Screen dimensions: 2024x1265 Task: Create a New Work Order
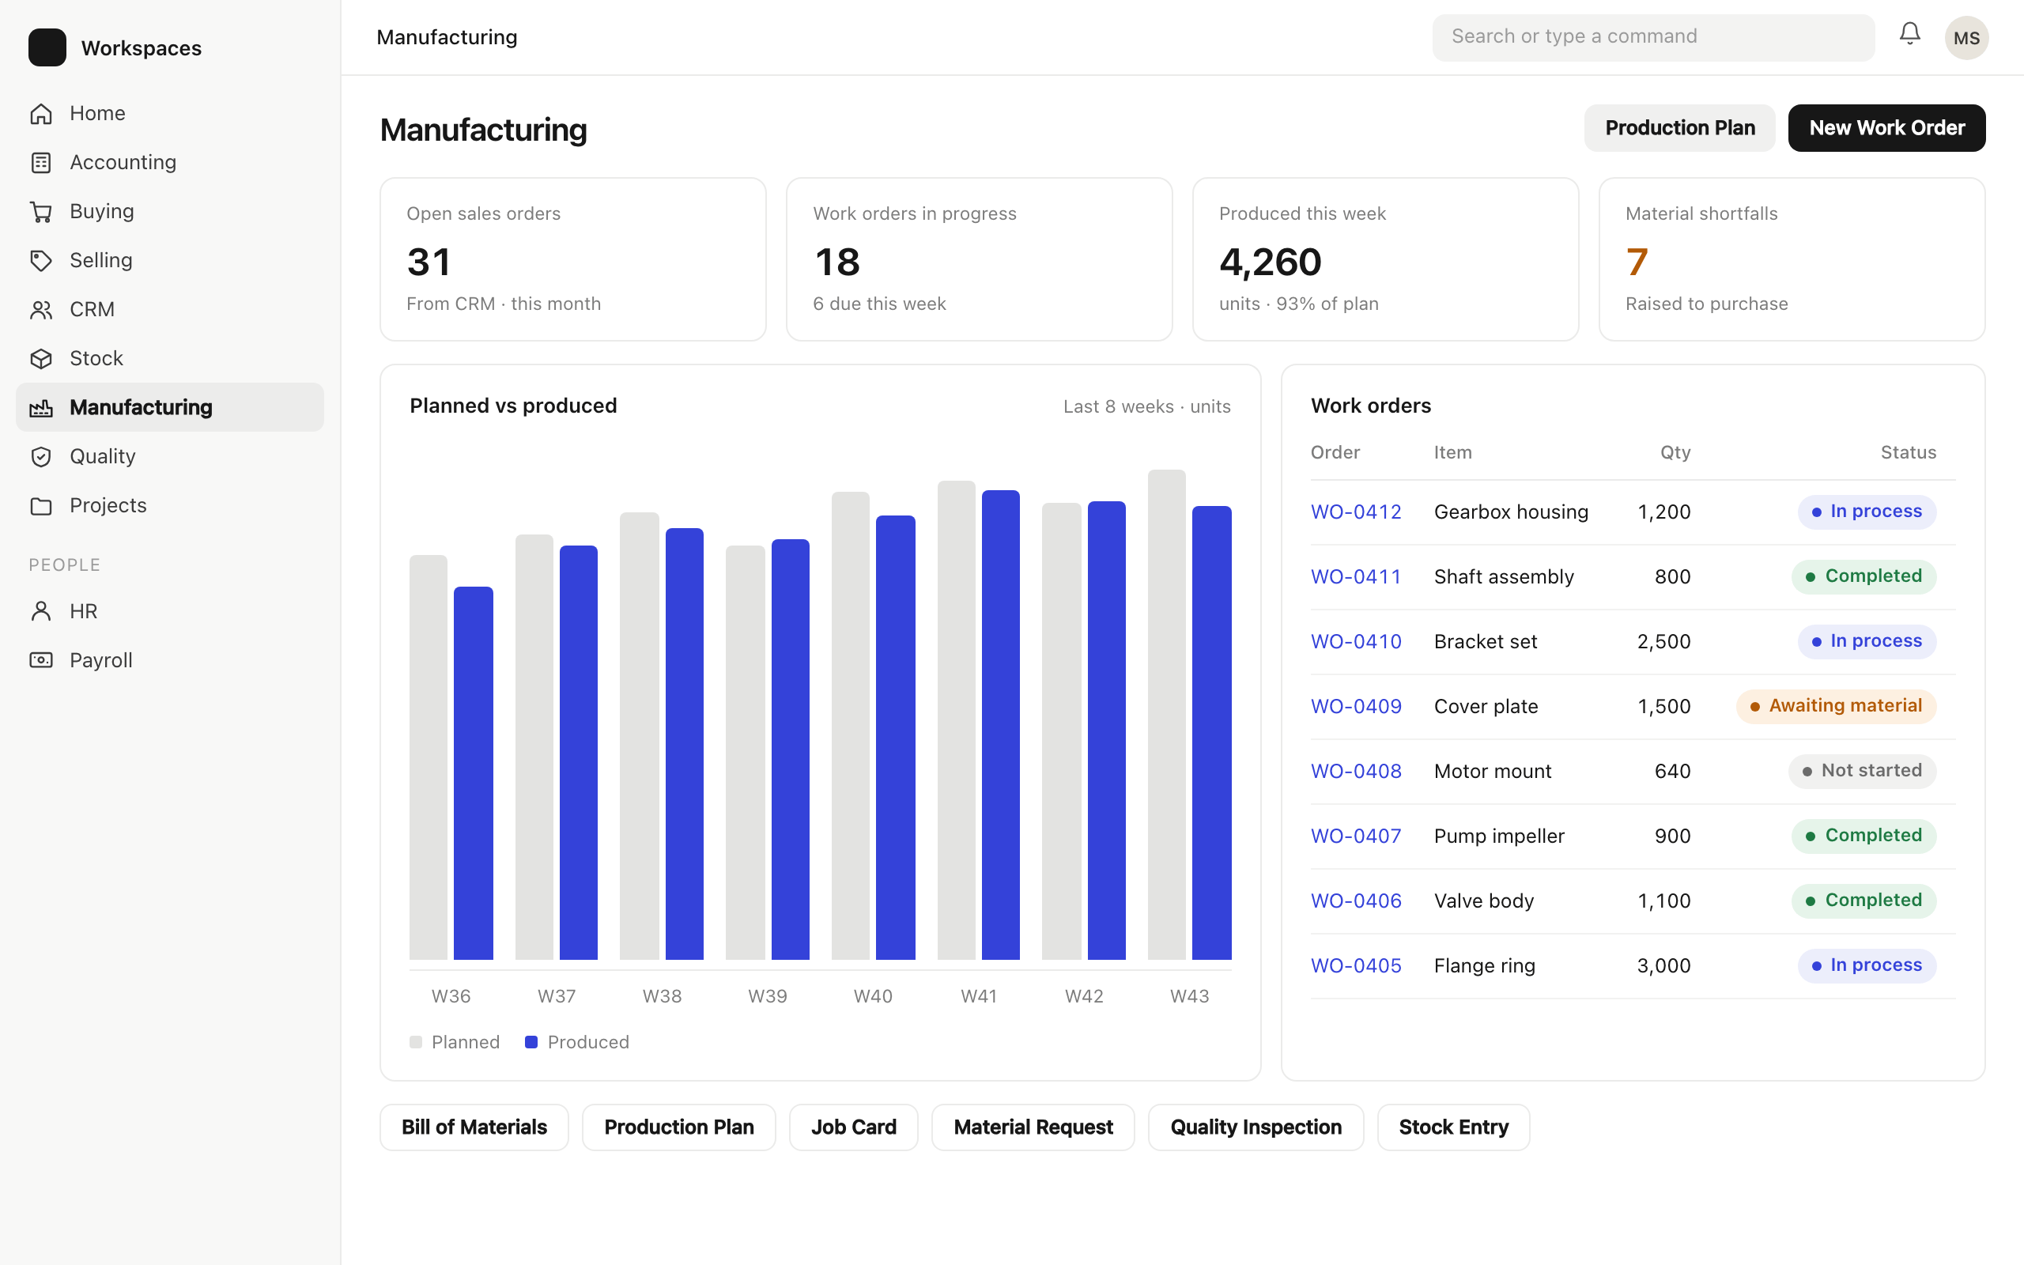click(1887, 128)
